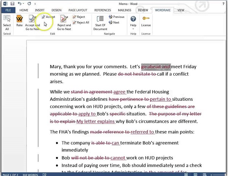Open the PAGE LAYOUT tab
The width and height of the screenshot is (228, 176).
pyautogui.click(x=78, y=10)
